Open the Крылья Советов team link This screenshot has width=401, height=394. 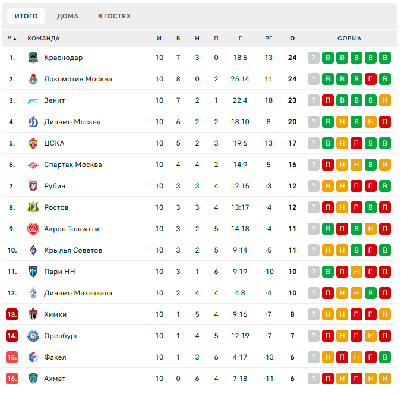pos(73,250)
